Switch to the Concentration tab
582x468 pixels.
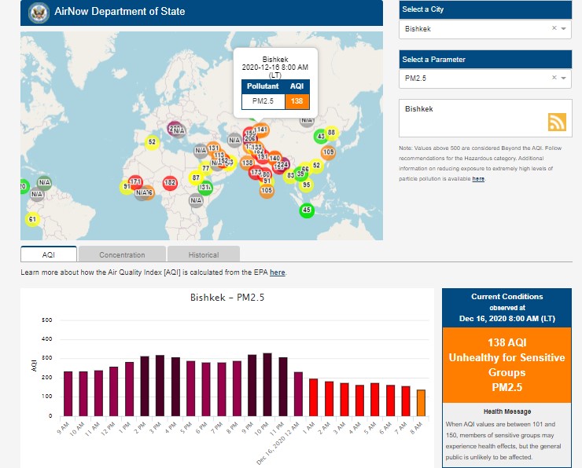click(122, 254)
